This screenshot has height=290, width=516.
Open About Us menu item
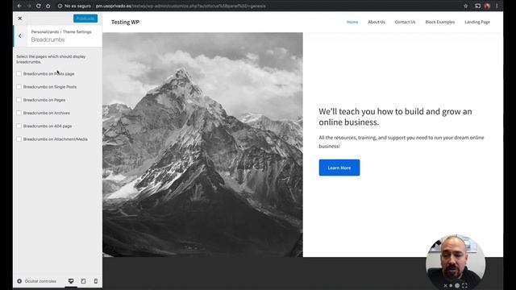(377, 22)
